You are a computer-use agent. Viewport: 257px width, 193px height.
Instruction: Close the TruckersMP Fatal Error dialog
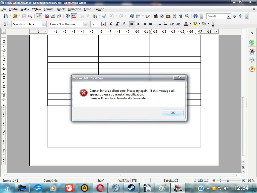[180, 77]
